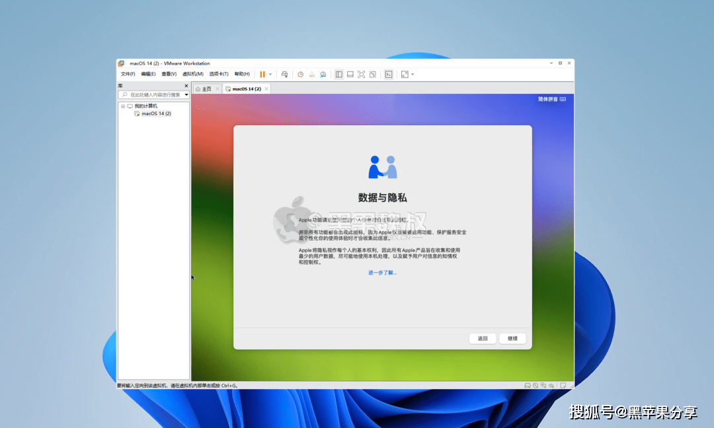Click the stretch guest display icon

point(405,74)
